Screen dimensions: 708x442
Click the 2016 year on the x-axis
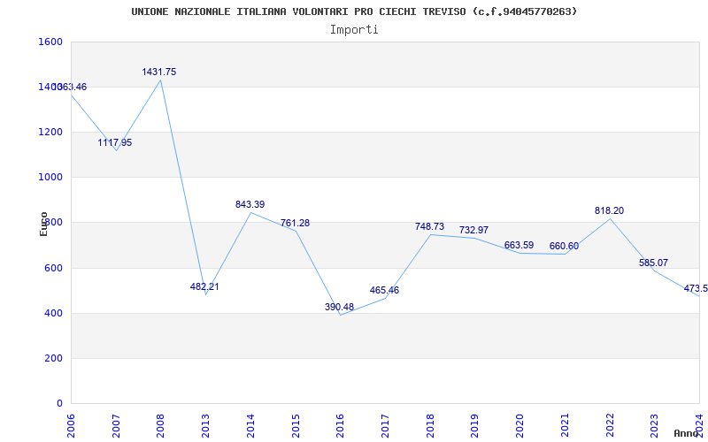[x=341, y=423]
